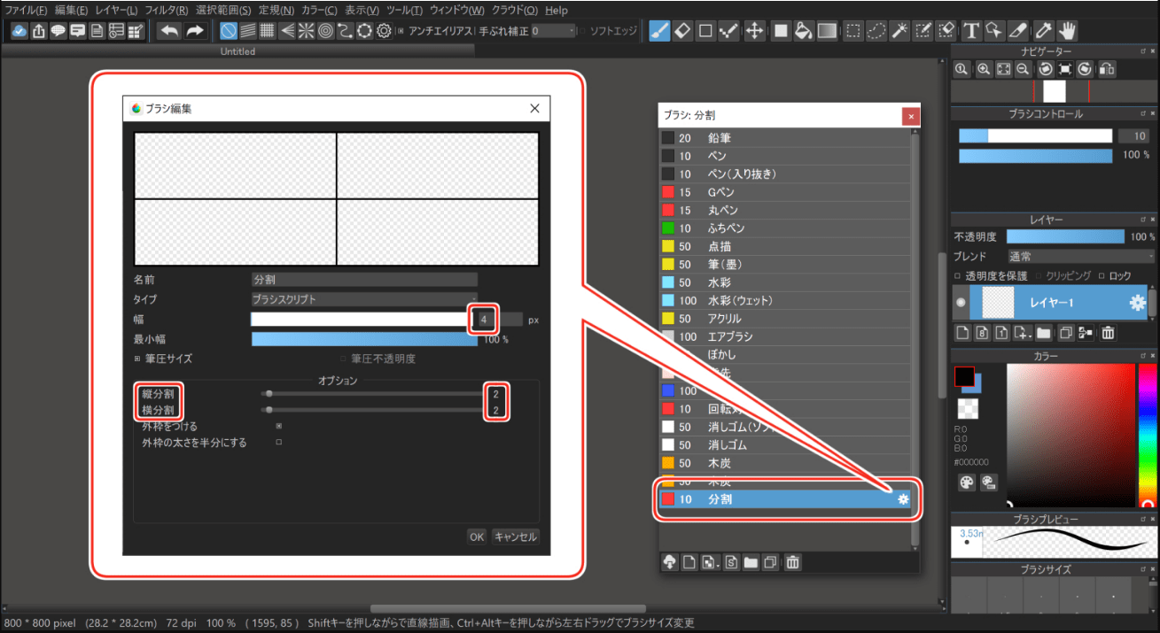Select the Text tool
Viewport: 1160px width, 633px height.
coord(971,31)
